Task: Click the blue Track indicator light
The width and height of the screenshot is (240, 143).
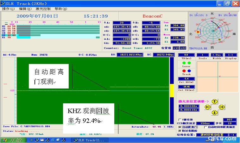Action: [x=189, y=71]
